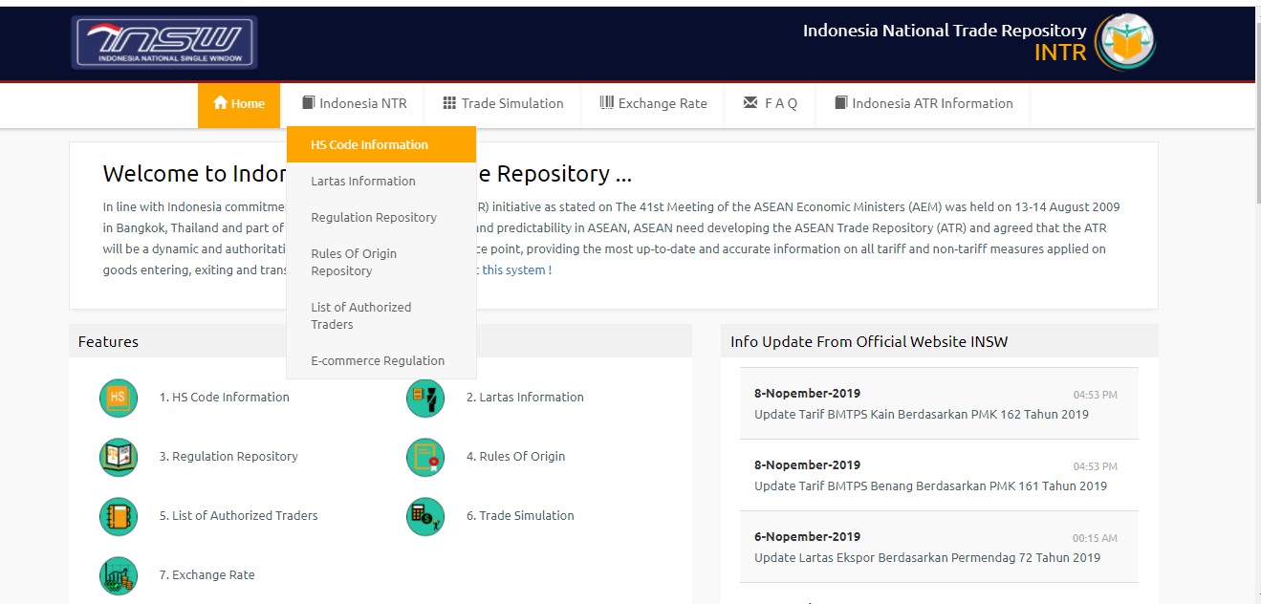Select HS Code Information from dropdown

369,145
